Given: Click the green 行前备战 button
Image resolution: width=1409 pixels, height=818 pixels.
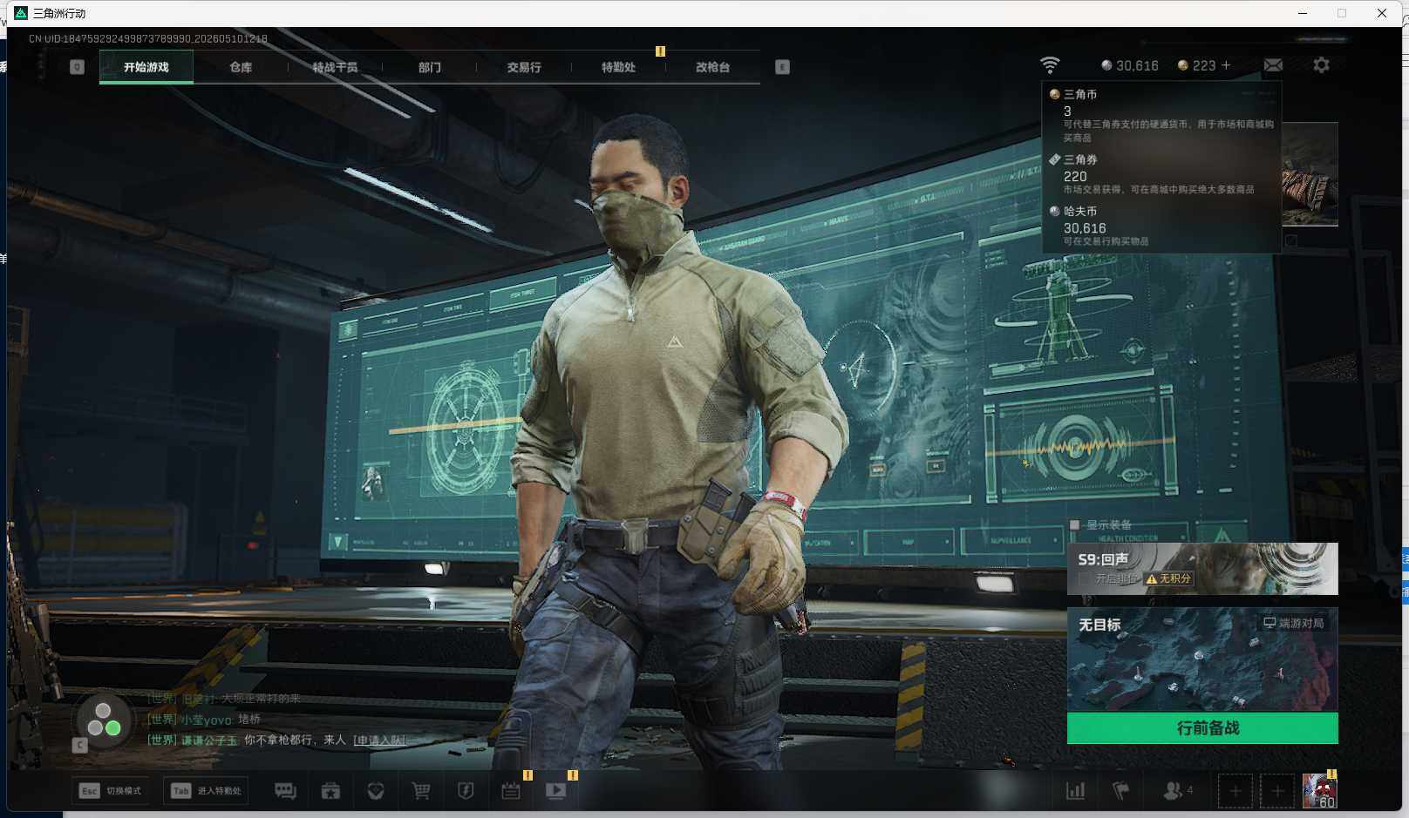Looking at the screenshot, I should (x=1202, y=728).
